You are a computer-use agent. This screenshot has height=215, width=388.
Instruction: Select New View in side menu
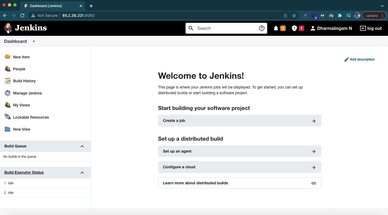click(x=21, y=129)
